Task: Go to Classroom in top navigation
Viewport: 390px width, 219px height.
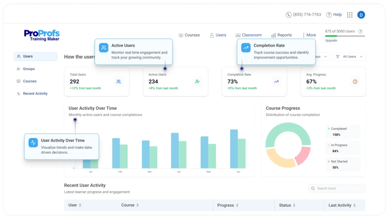Action: pos(249,35)
